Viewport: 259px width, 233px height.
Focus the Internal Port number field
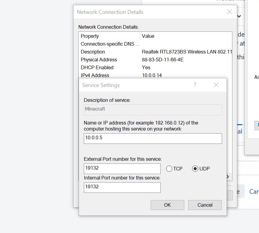coord(122,187)
